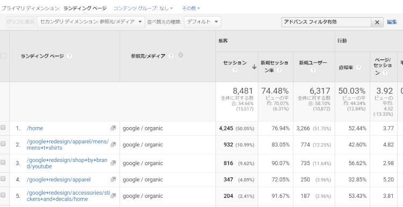403x207 pixels.
Task: Click the セッション sort arrow
Action: 254,67
